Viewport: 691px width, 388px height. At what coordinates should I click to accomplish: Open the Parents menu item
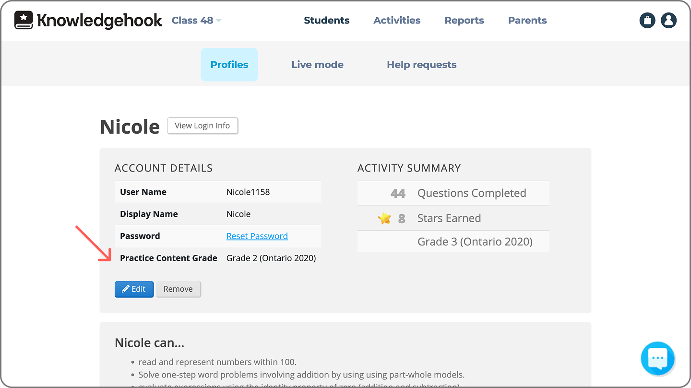(527, 20)
